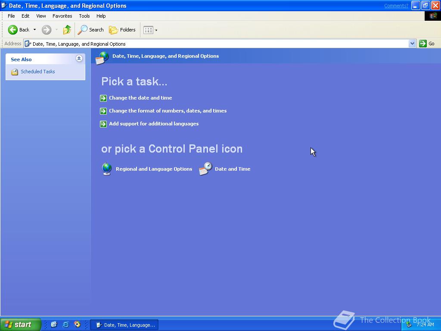Click the Start button

point(21,325)
